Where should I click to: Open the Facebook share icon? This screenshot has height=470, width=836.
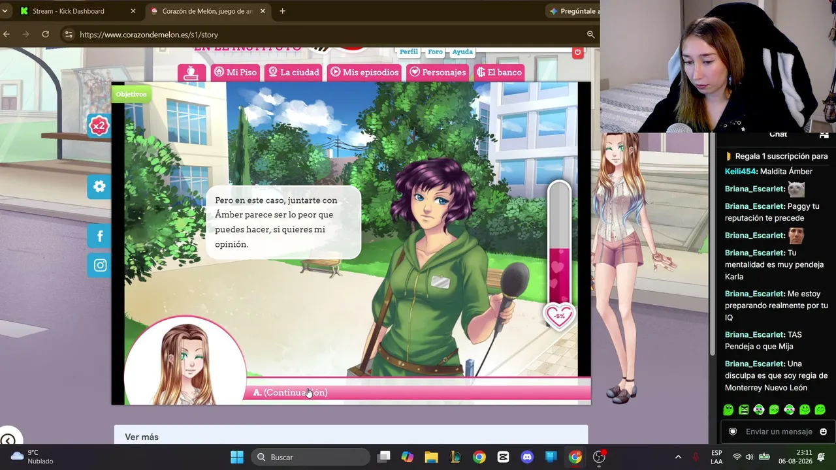pos(99,236)
